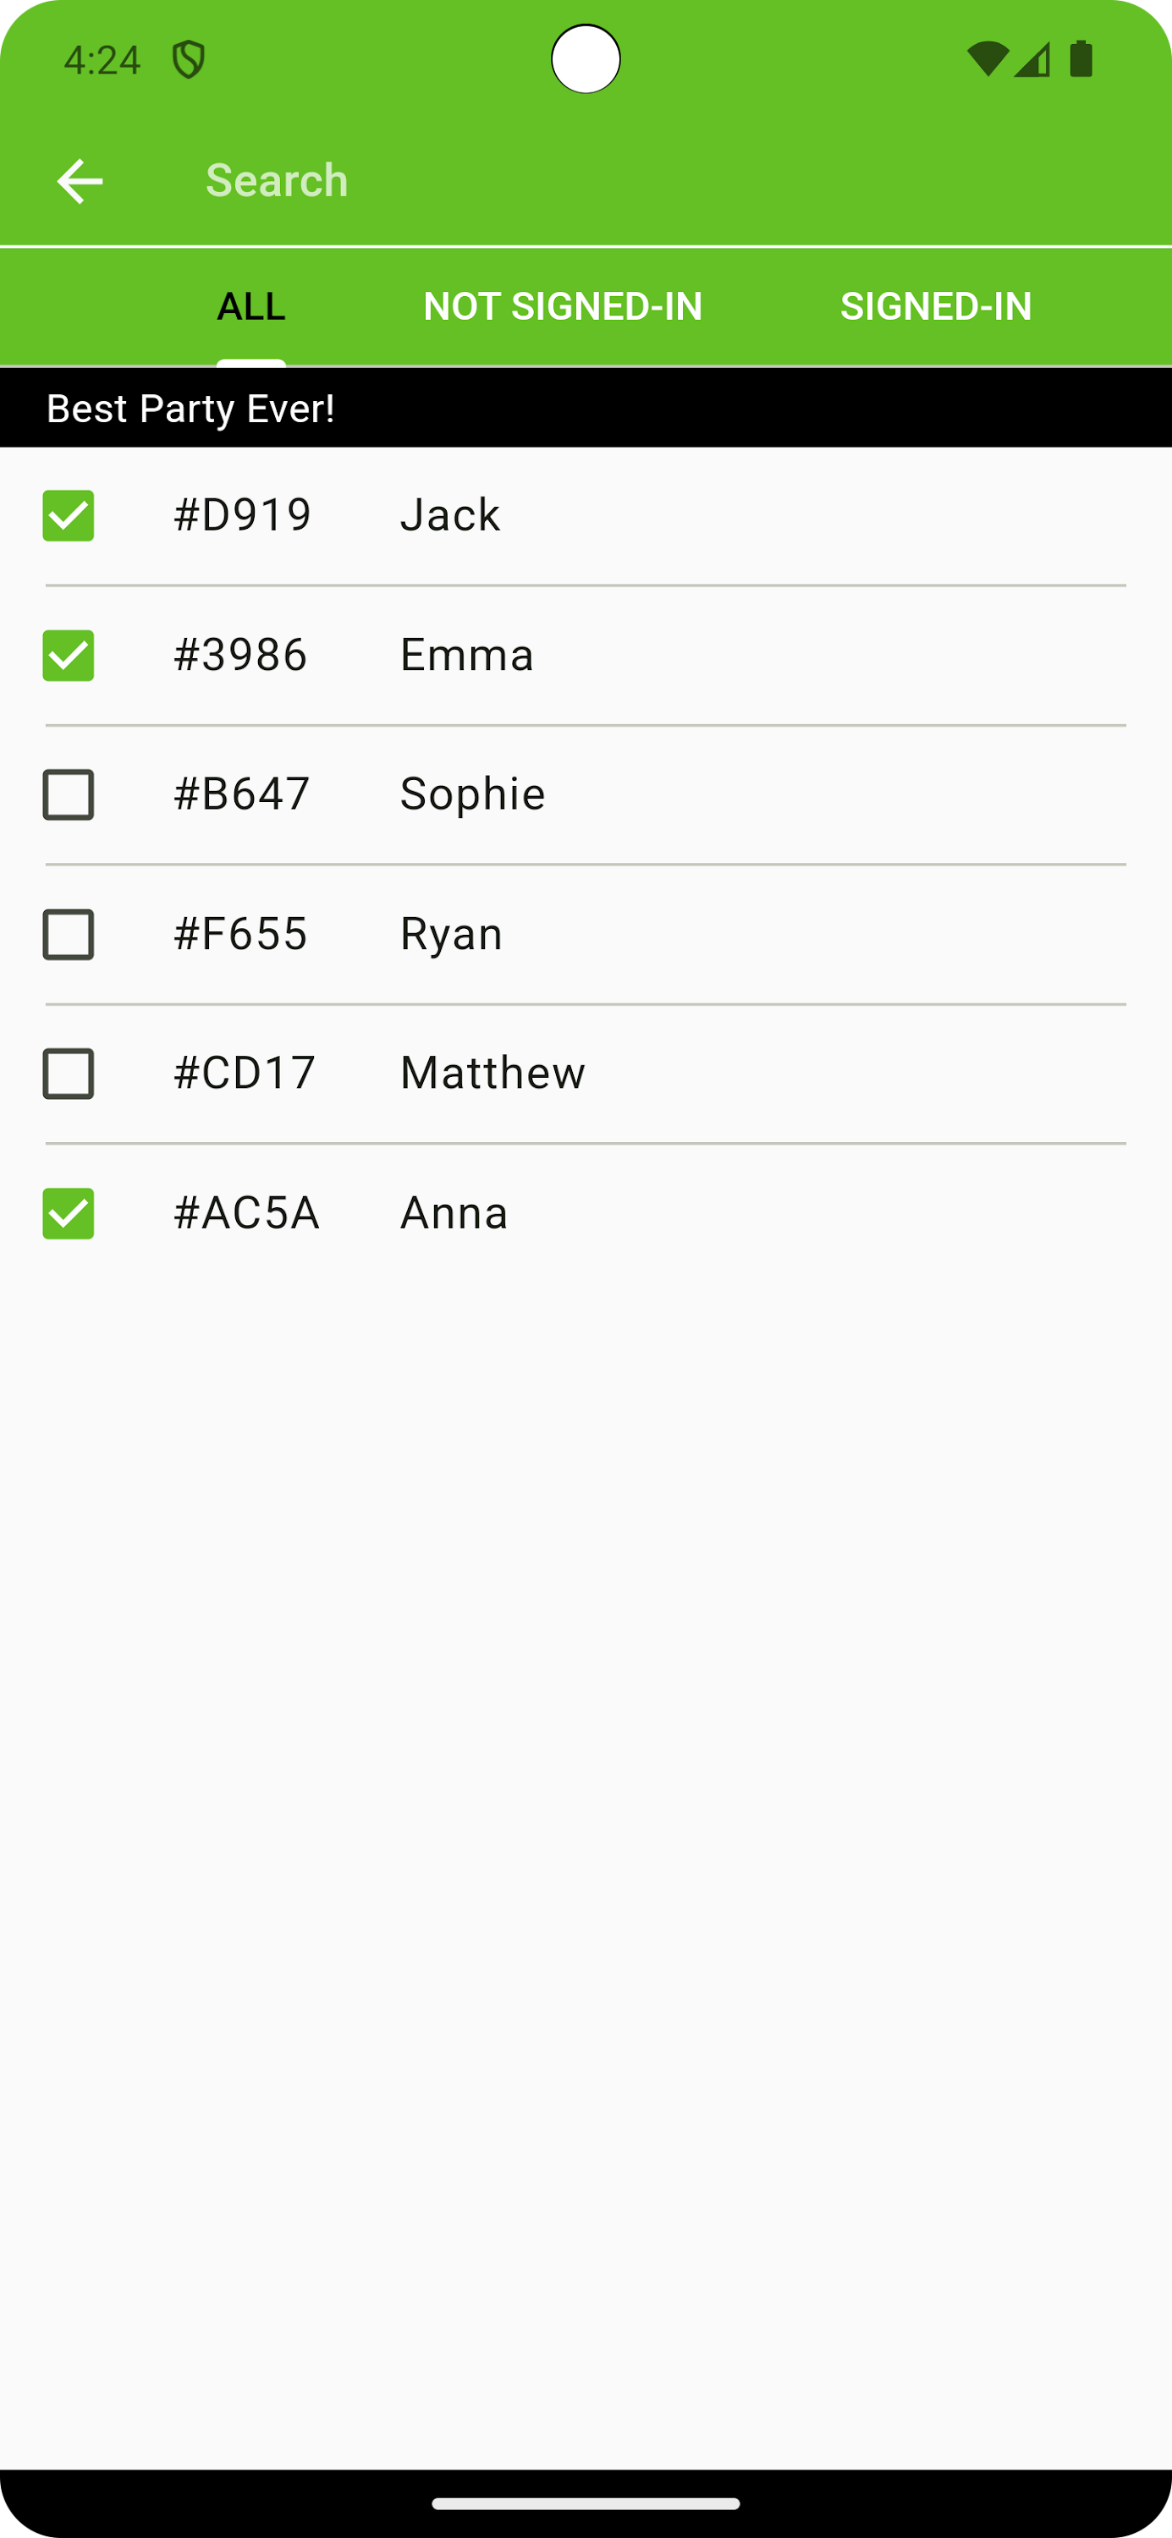Show the SIGNED-IN tab
This screenshot has height=2538, width=1172.
[x=935, y=306]
